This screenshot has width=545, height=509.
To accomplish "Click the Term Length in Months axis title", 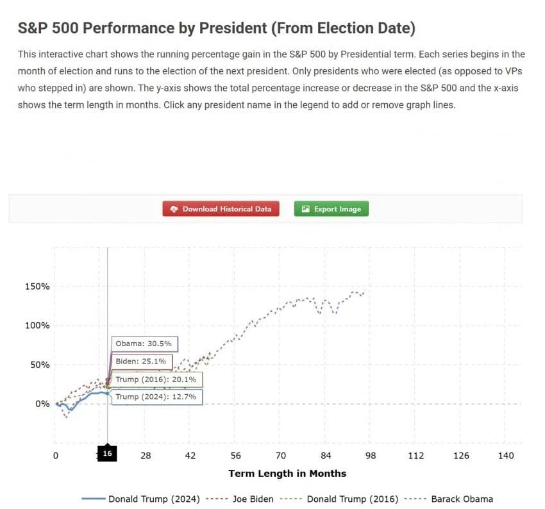I will pos(287,474).
